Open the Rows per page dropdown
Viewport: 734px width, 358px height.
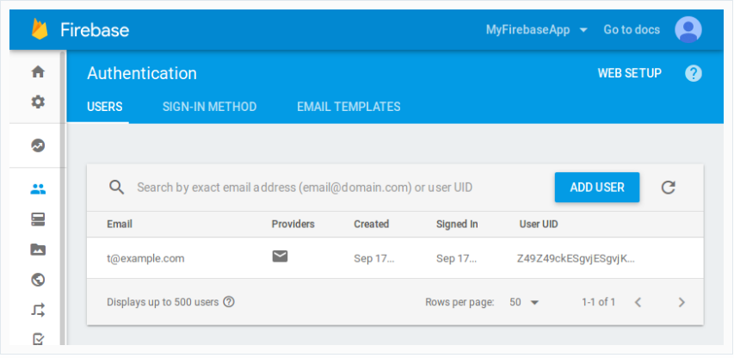coord(524,302)
